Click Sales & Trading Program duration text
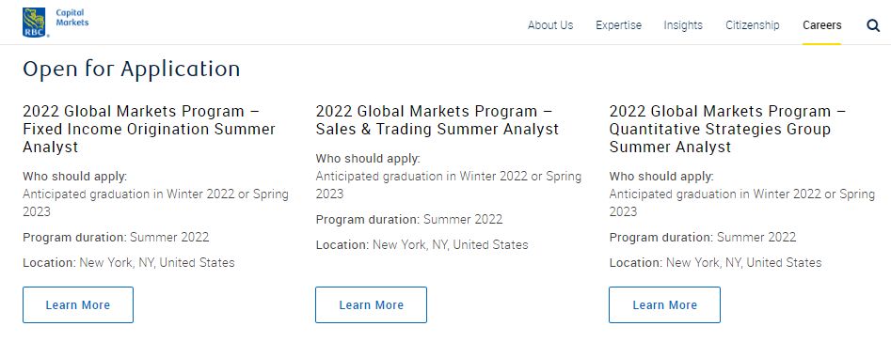 click(409, 219)
